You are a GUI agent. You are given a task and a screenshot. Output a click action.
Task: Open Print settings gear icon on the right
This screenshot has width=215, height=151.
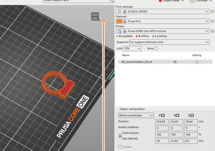212,11
